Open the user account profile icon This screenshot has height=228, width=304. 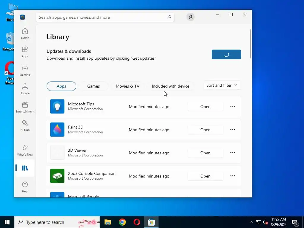click(191, 17)
